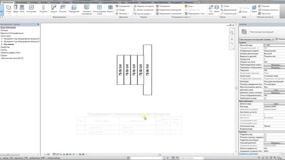The height and width of the screenshot is (160, 285).
Task: Open the Системы ribbon tab
Action: (34, 3)
